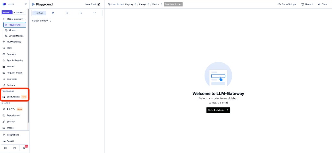Select the Chat tab
Viewport: 332px width, 153px height.
point(39,13)
